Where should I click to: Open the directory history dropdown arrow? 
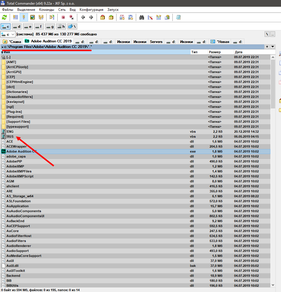point(273,47)
